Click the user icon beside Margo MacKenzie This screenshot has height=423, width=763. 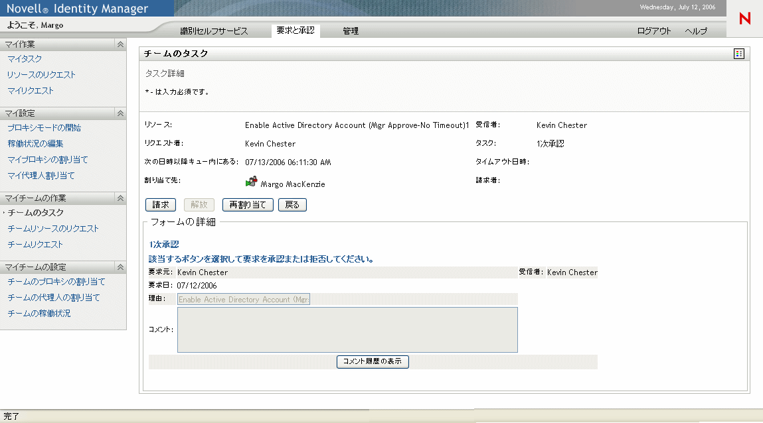coord(251,182)
